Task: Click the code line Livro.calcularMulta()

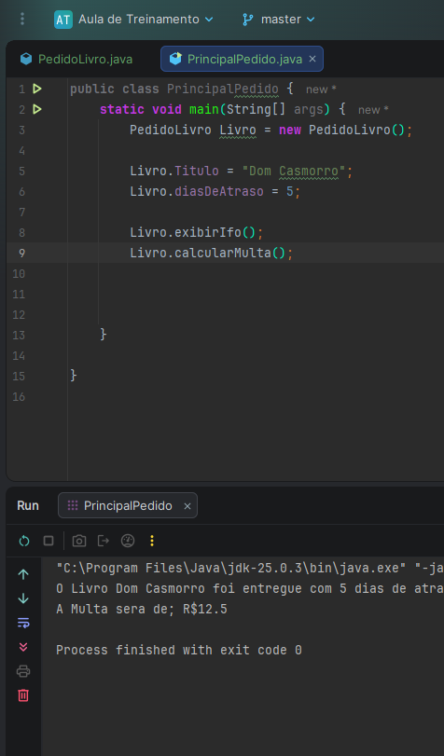Action: tap(212, 253)
